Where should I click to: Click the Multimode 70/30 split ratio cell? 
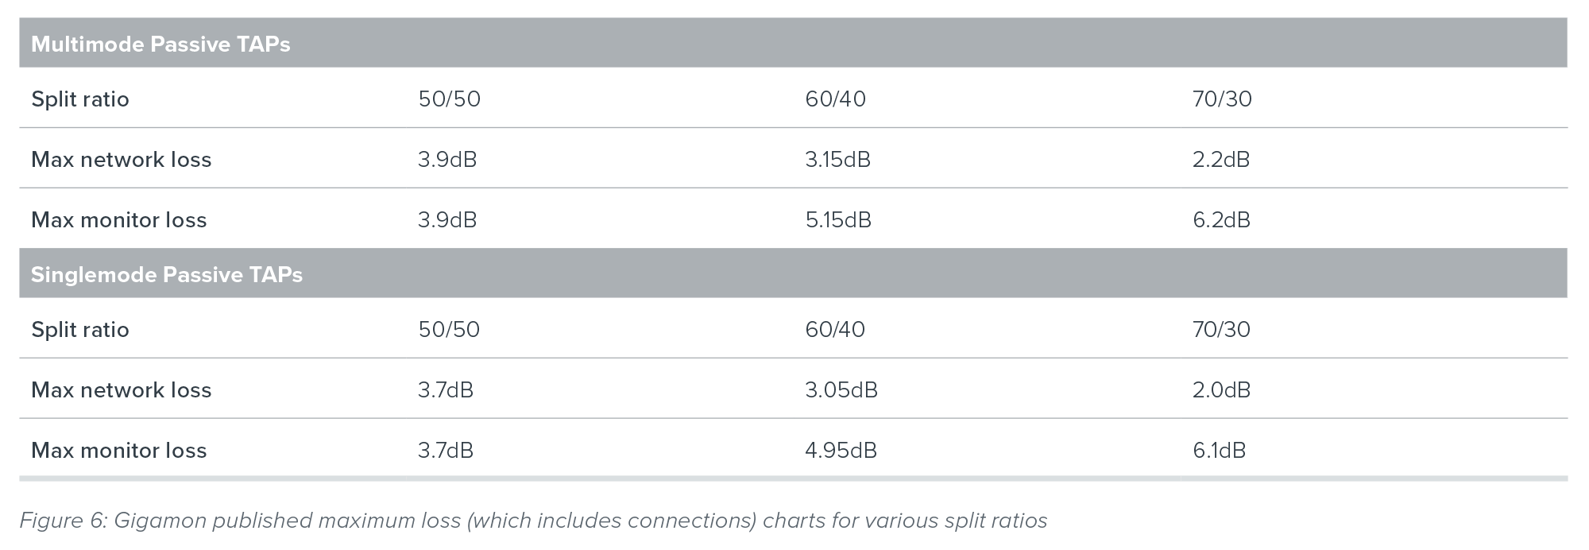click(x=1222, y=99)
